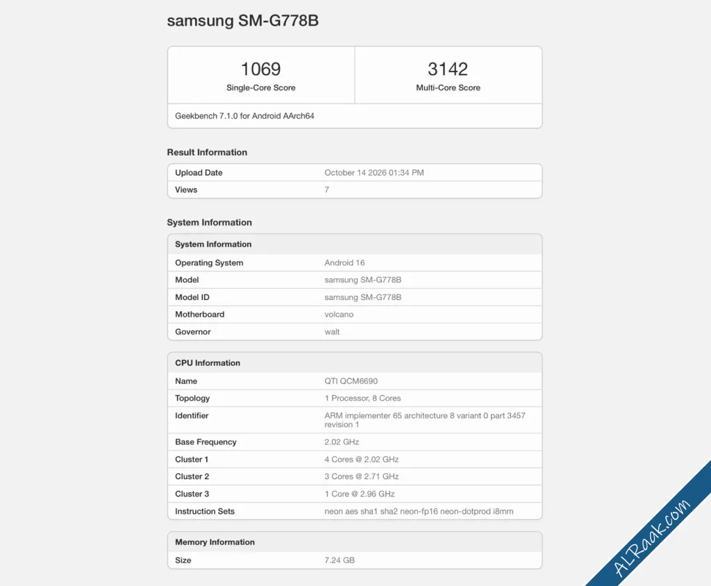
Task: Click the Governor label
Action: tap(193, 332)
